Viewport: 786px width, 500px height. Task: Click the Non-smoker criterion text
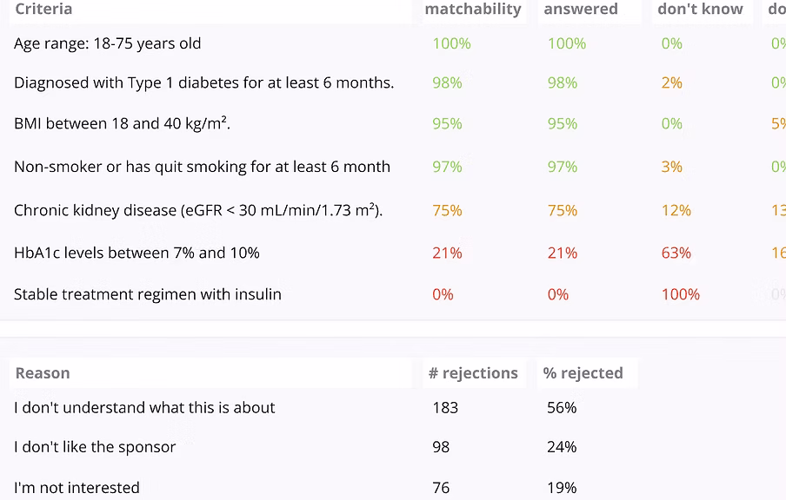click(202, 167)
